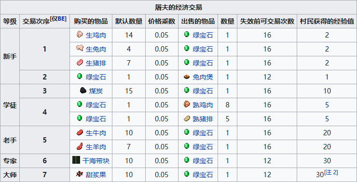The width and height of the screenshot is (357, 182).
Task: Click the raw mutton (生羊肉) icon
Action: (x=80, y=146)
